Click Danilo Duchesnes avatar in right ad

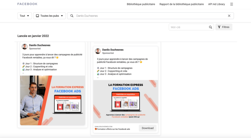(x=98, y=51)
